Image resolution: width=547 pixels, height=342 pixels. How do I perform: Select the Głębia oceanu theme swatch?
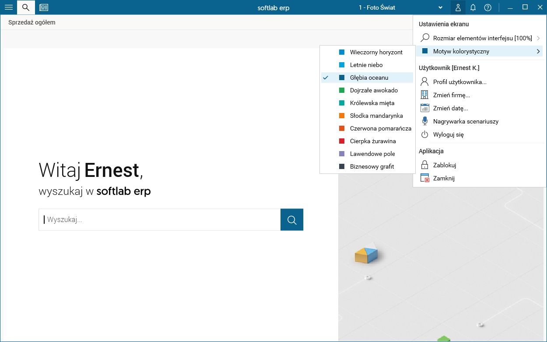342,78
